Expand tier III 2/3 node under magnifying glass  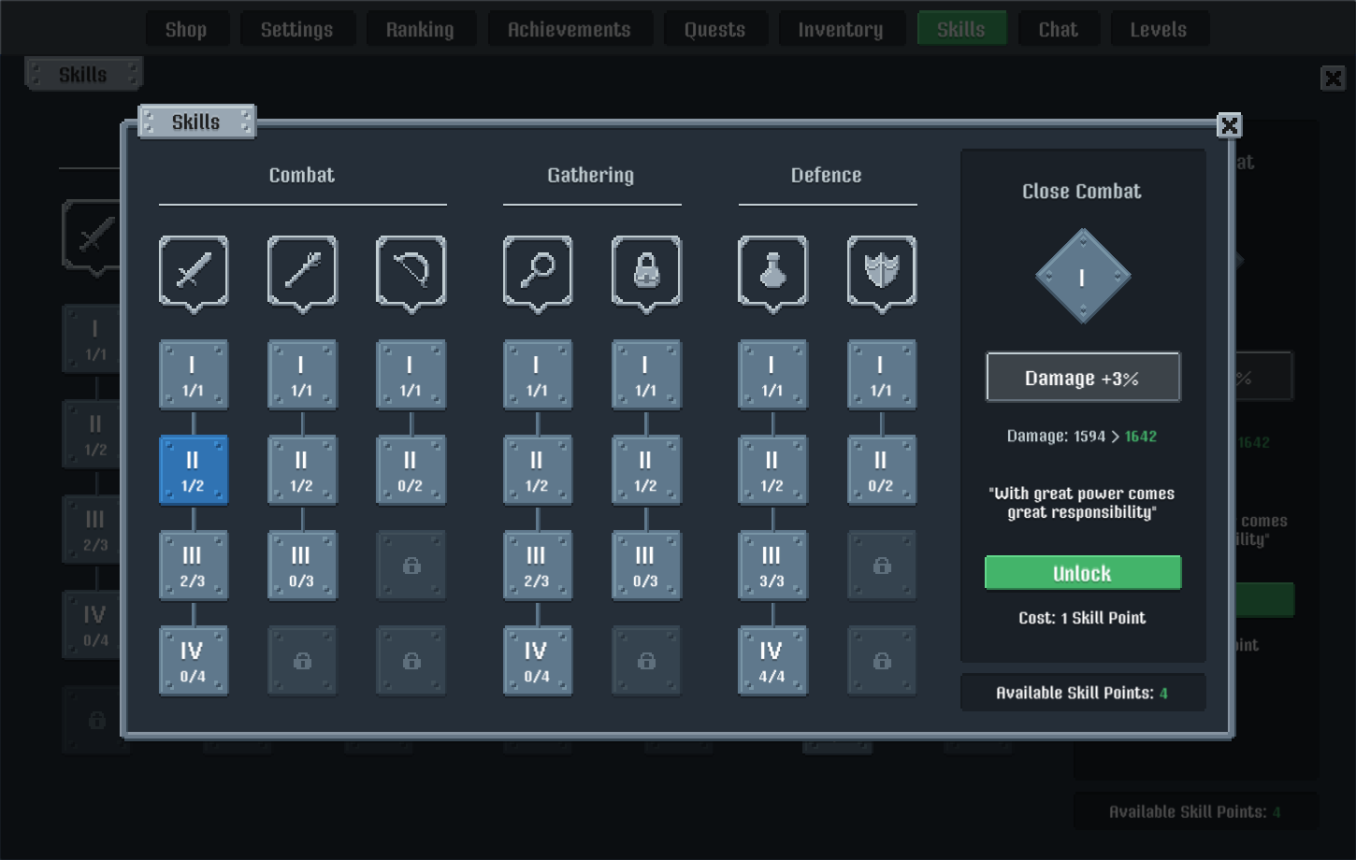tap(538, 566)
